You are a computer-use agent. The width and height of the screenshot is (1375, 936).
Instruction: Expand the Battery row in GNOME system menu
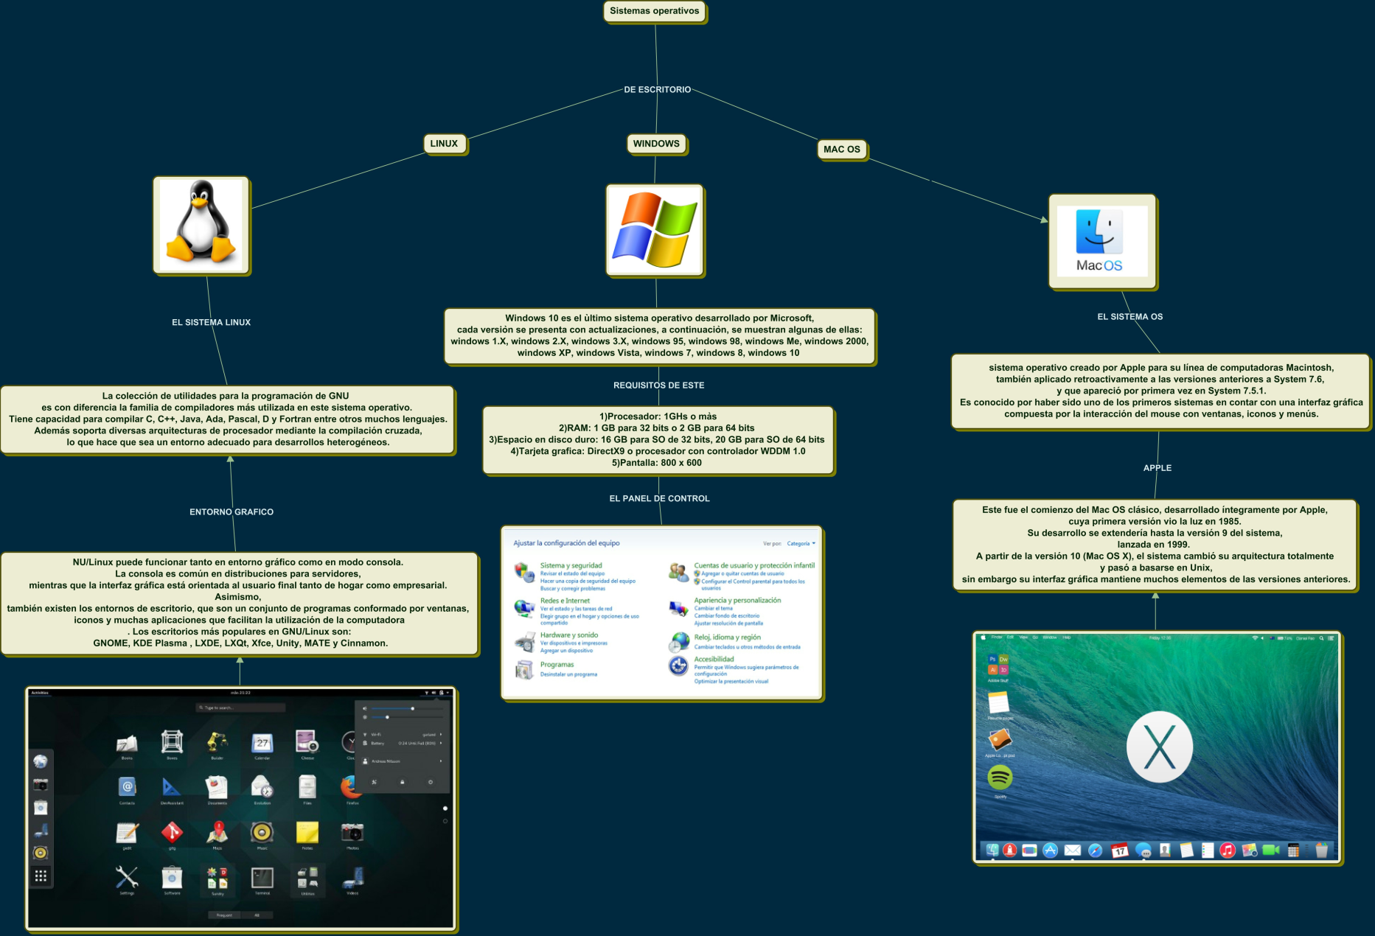click(x=441, y=743)
